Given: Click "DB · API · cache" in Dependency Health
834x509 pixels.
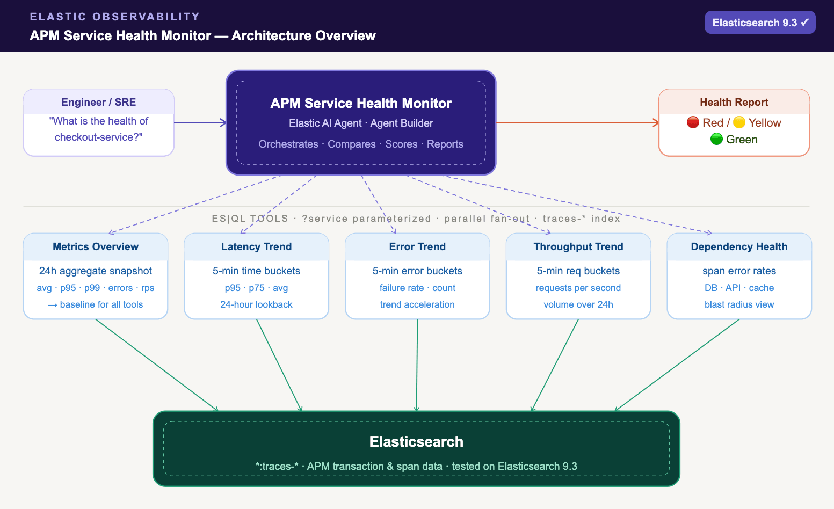Looking at the screenshot, I should pyautogui.click(x=739, y=288).
